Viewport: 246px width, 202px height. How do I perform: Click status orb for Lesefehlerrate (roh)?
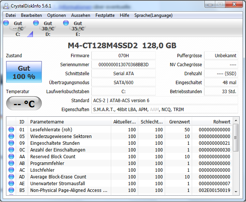click(11, 129)
